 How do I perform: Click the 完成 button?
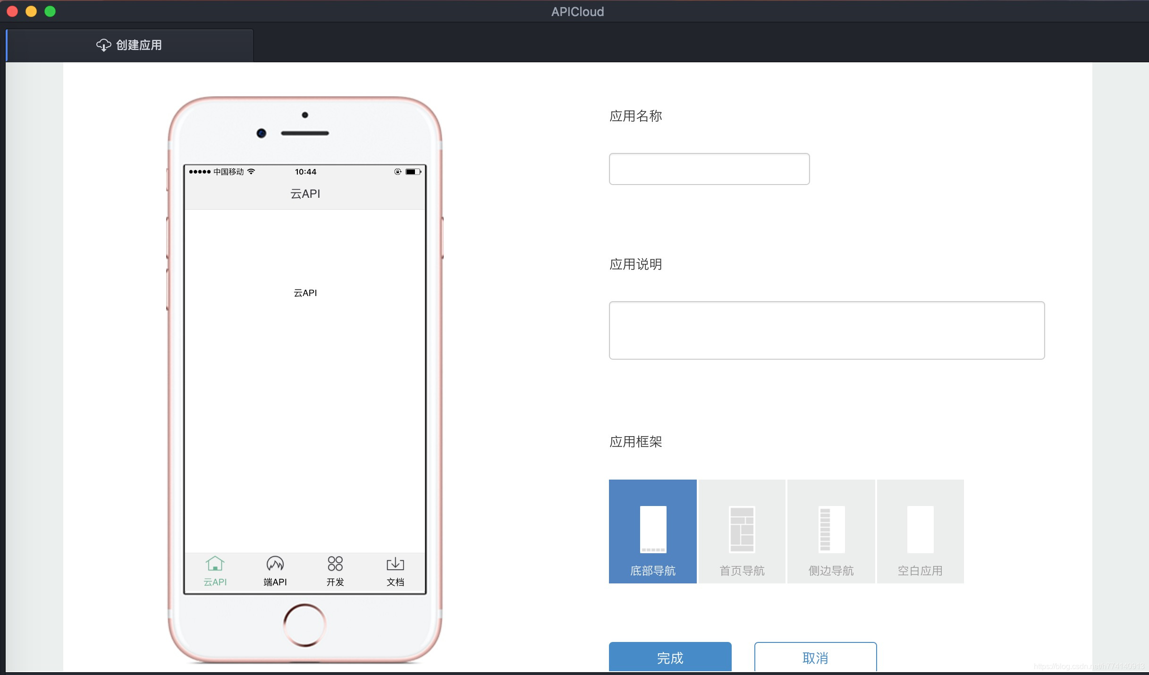(x=670, y=657)
